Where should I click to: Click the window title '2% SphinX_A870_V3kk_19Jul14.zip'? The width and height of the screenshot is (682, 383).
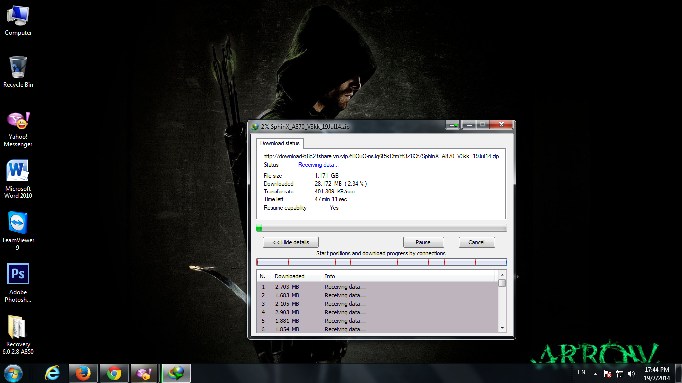[305, 127]
